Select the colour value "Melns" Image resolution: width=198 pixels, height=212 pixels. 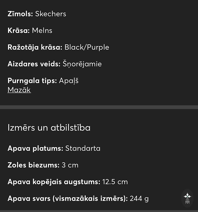tap(42, 31)
